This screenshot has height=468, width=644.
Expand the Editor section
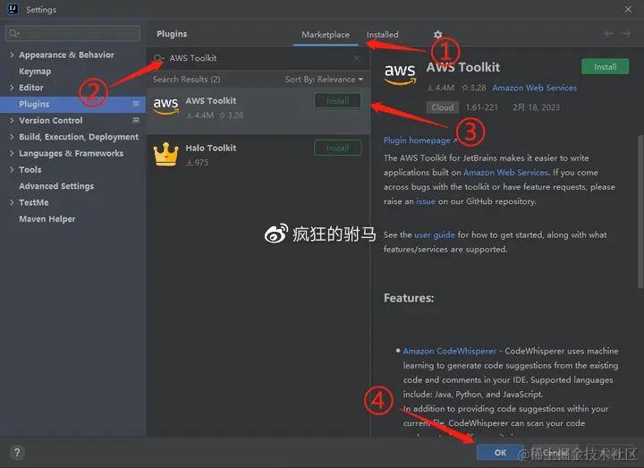12,88
